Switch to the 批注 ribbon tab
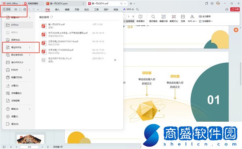 [x=86, y=10]
